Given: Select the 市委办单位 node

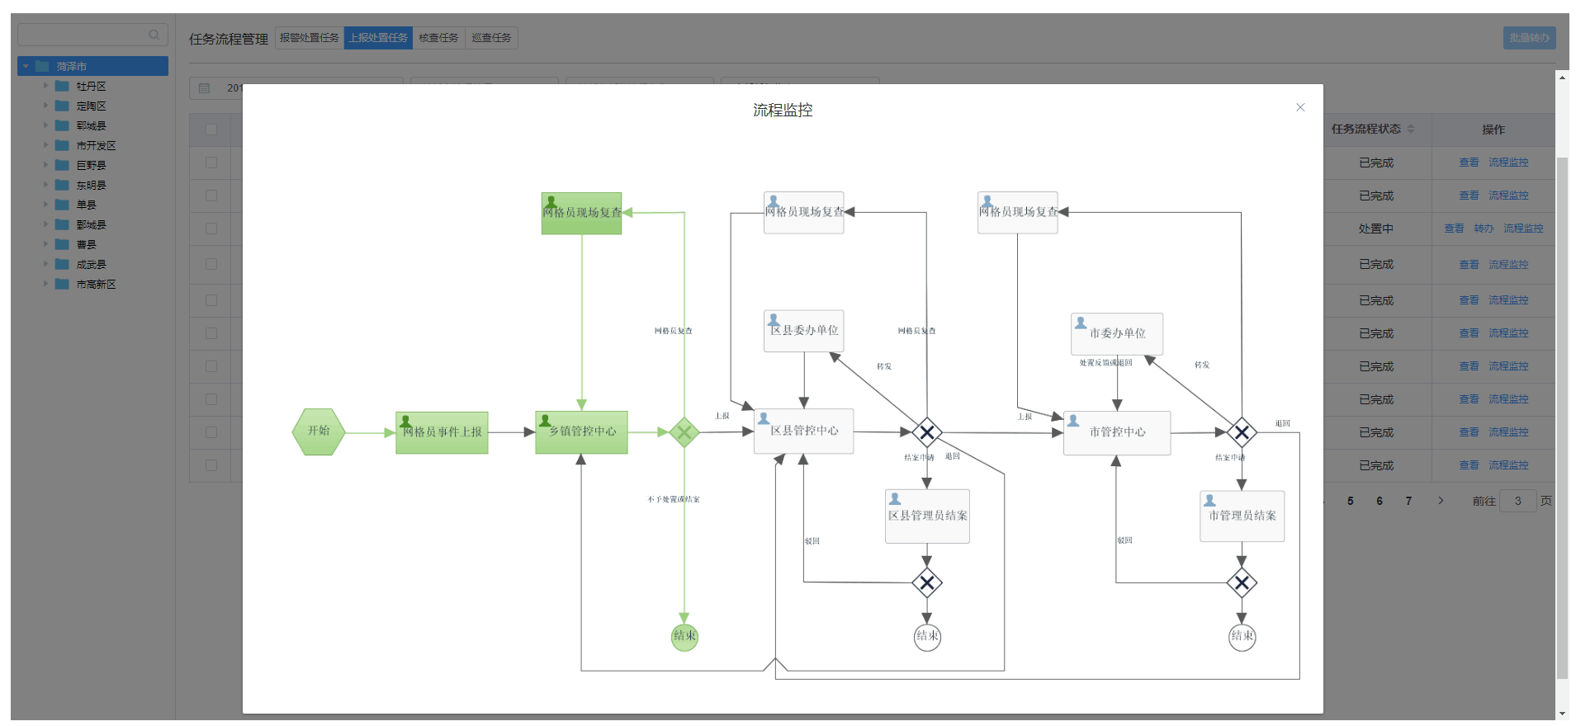Looking at the screenshot, I should click(x=1117, y=333).
